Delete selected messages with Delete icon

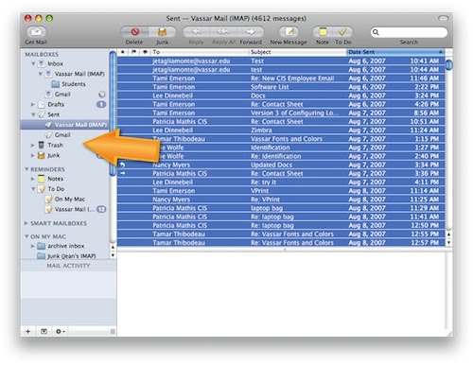pos(134,31)
